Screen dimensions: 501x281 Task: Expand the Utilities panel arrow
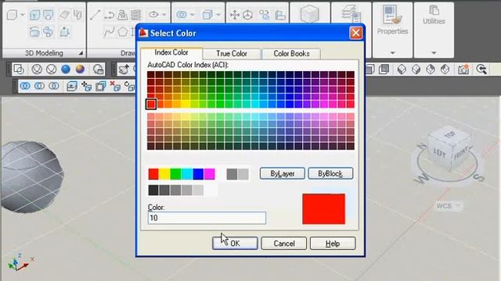click(434, 52)
